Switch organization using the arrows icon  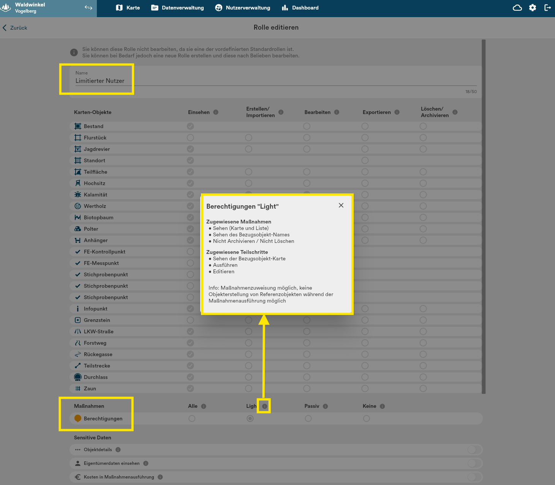89,8
